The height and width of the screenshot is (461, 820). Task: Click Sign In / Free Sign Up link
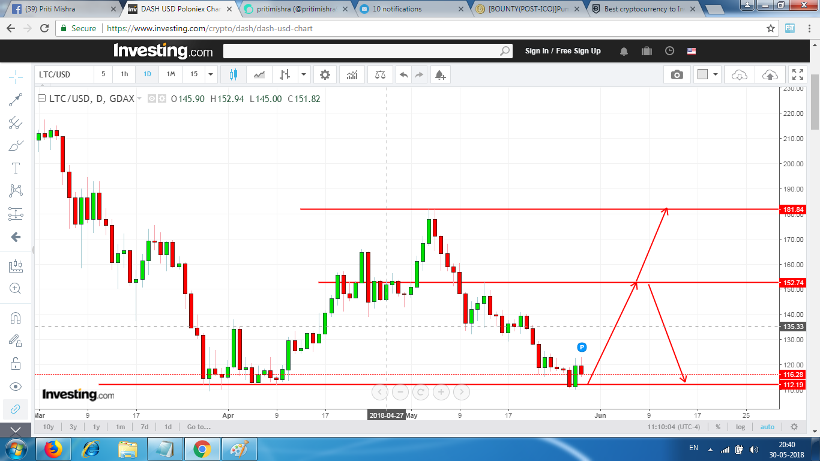click(x=562, y=51)
